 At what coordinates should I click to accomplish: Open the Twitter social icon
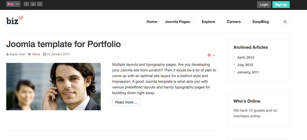tap(33, 4)
